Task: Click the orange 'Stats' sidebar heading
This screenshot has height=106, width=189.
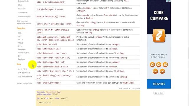Action: (x=19, y=64)
